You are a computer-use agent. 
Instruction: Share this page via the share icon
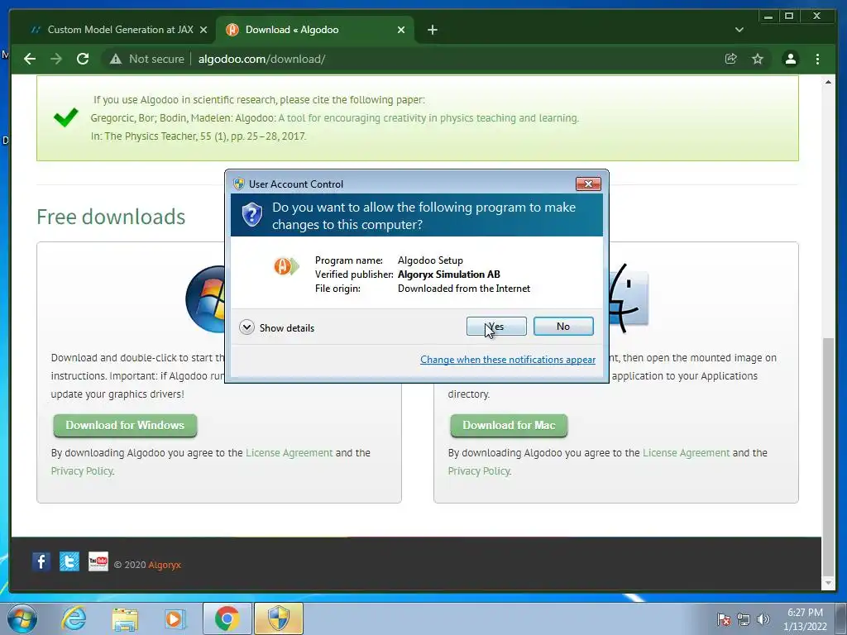pos(731,59)
